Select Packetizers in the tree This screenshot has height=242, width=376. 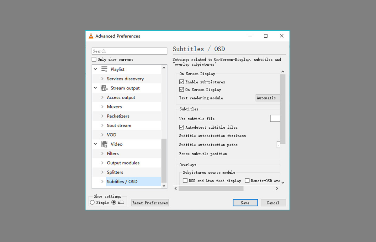(118, 116)
